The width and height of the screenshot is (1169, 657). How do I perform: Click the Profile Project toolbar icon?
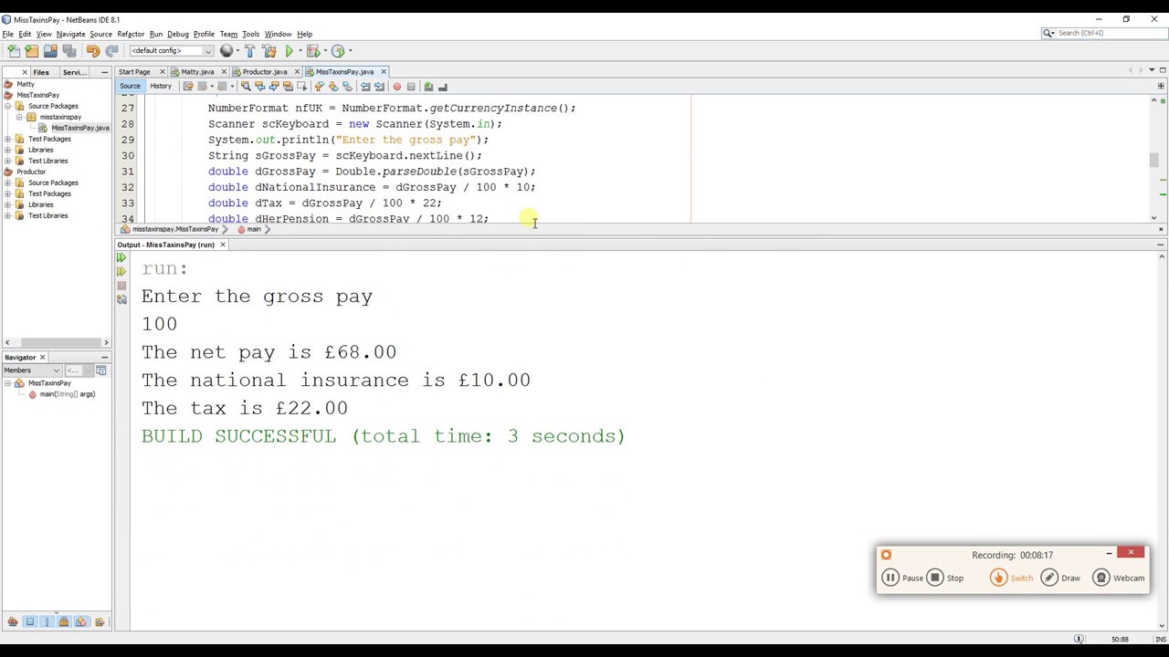point(338,51)
